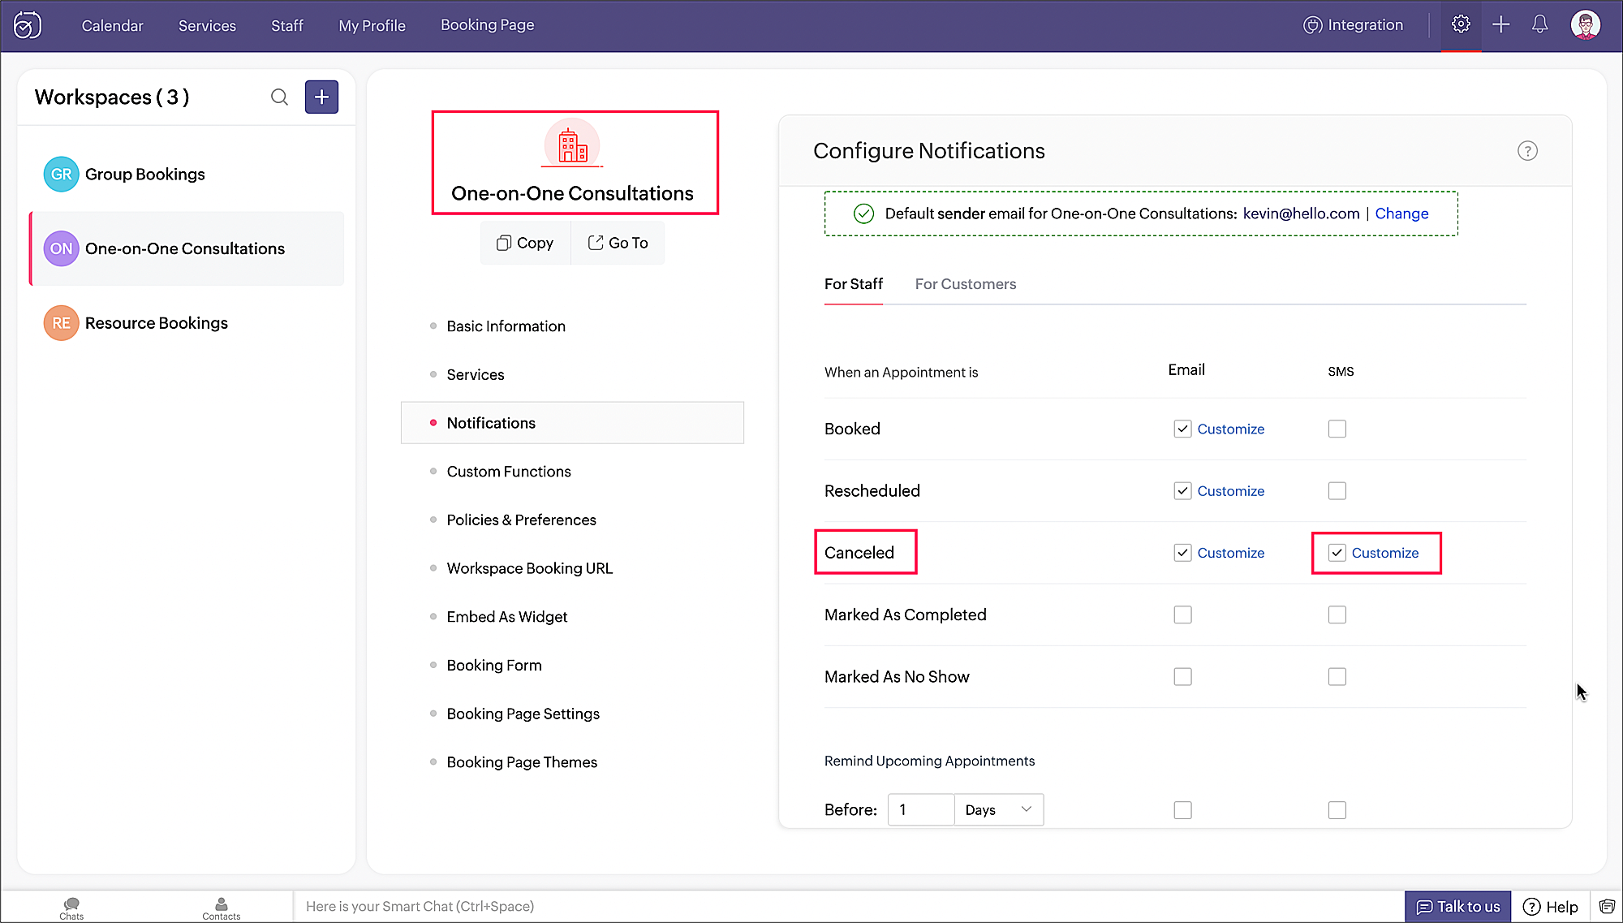Enable Marked As No Show SMS checkbox

click(1337, 677)
